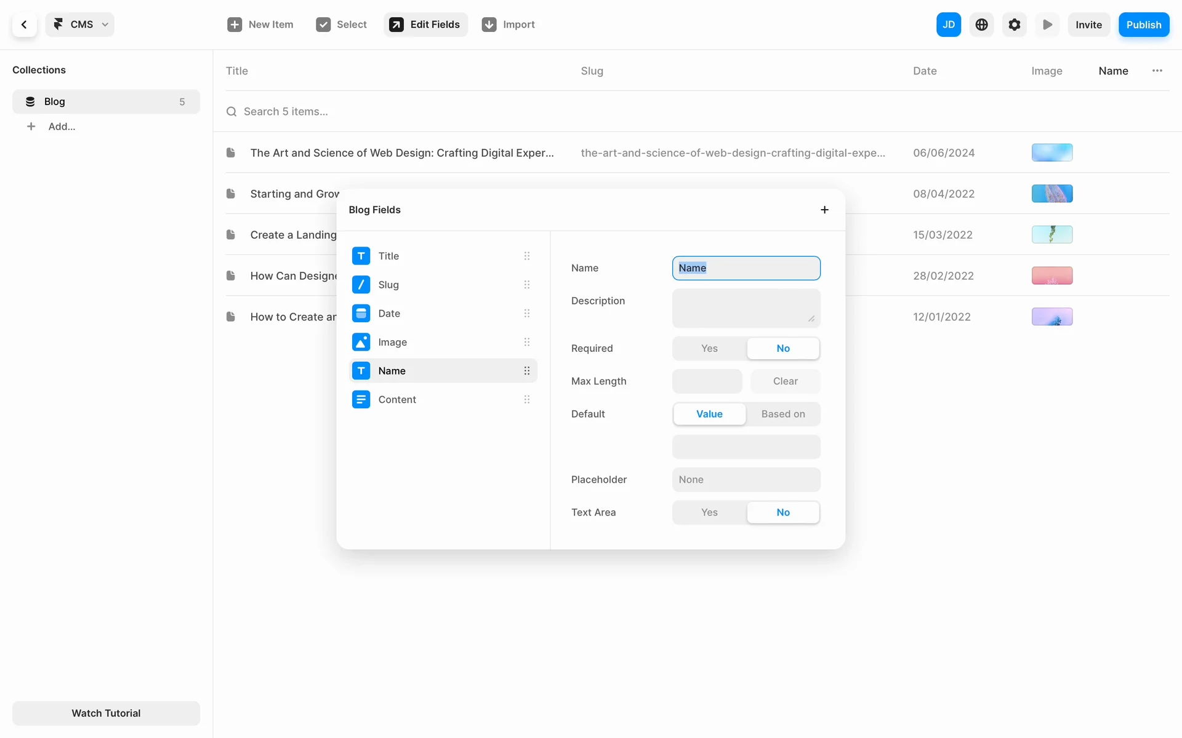The image size is (1182, 738).
Task: Grab drag handle for Content field
Action: click(526, 400)
